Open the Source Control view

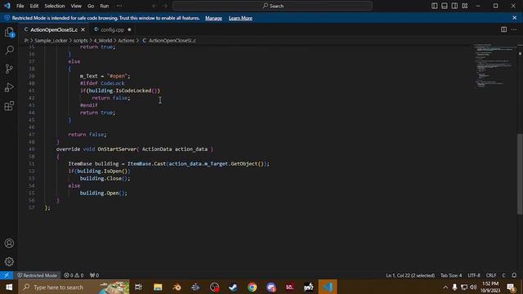tap(9, 69)
